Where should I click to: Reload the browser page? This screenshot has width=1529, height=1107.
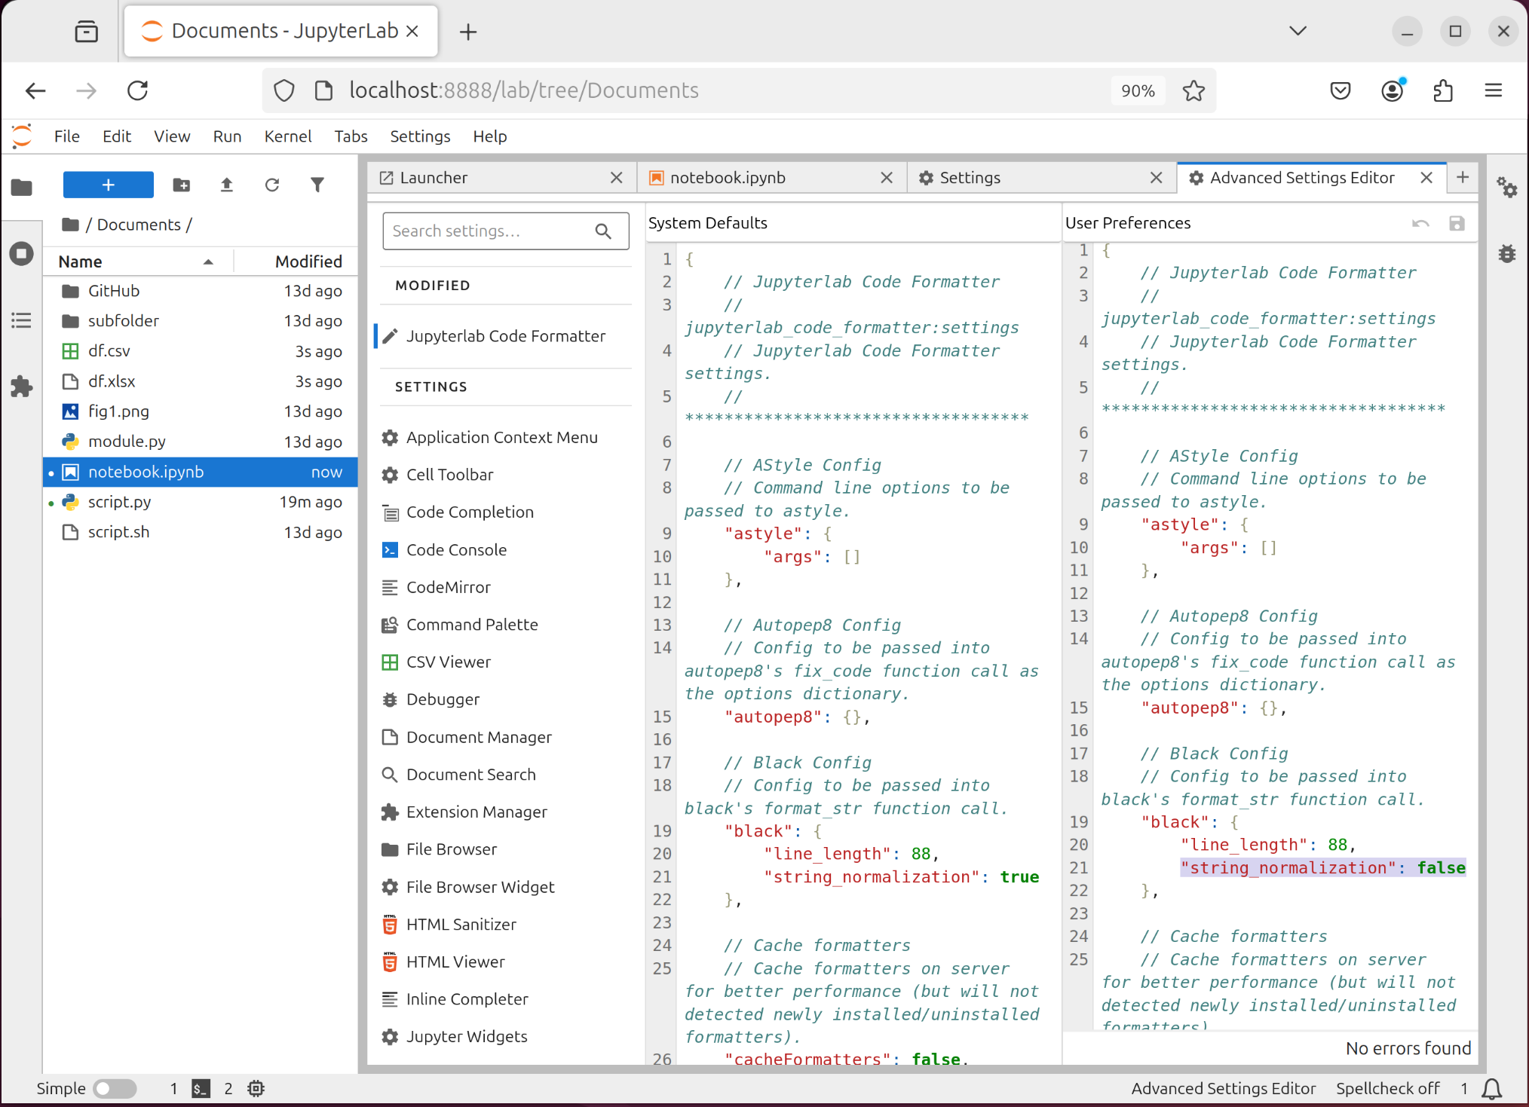137,90
